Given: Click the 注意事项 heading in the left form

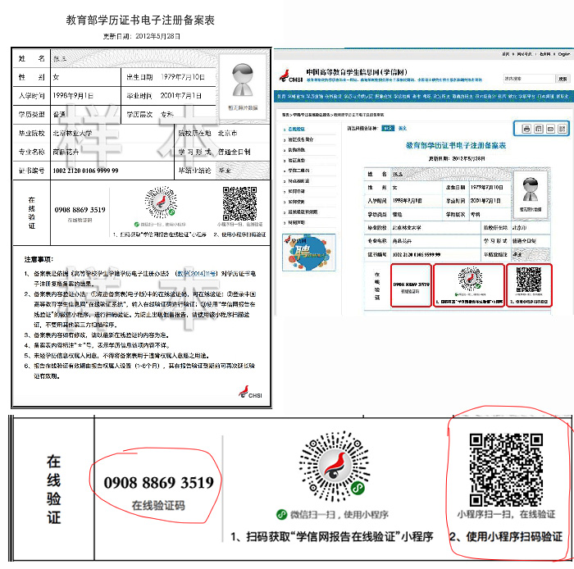Looking at the screenshot, I should pos(39,259).
